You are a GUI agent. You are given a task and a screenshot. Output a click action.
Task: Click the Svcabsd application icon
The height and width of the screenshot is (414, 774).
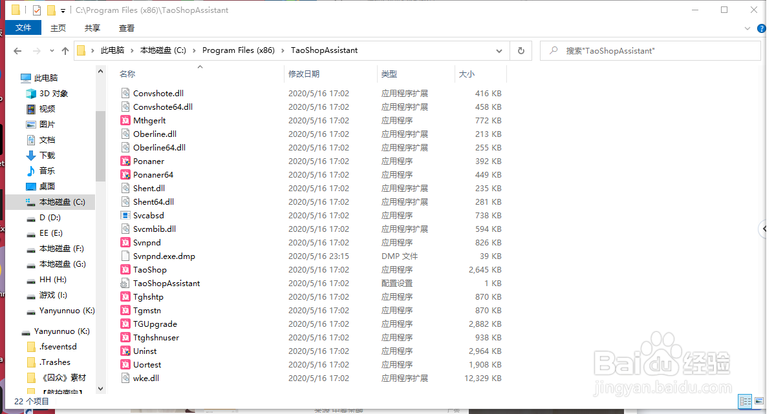[x=125, y=215]
